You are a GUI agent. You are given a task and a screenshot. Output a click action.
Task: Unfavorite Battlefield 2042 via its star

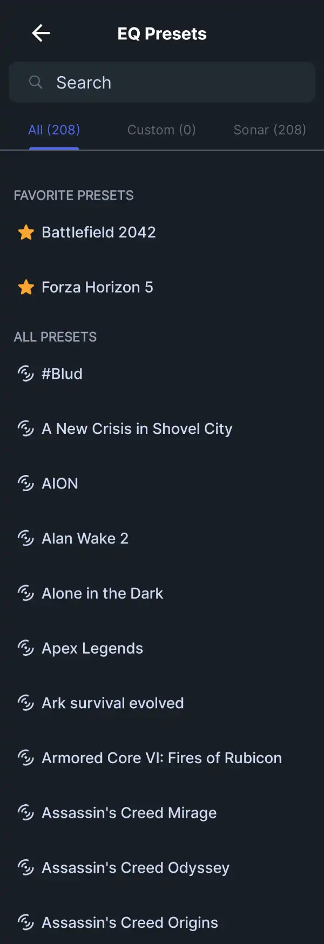coord(26,232)
